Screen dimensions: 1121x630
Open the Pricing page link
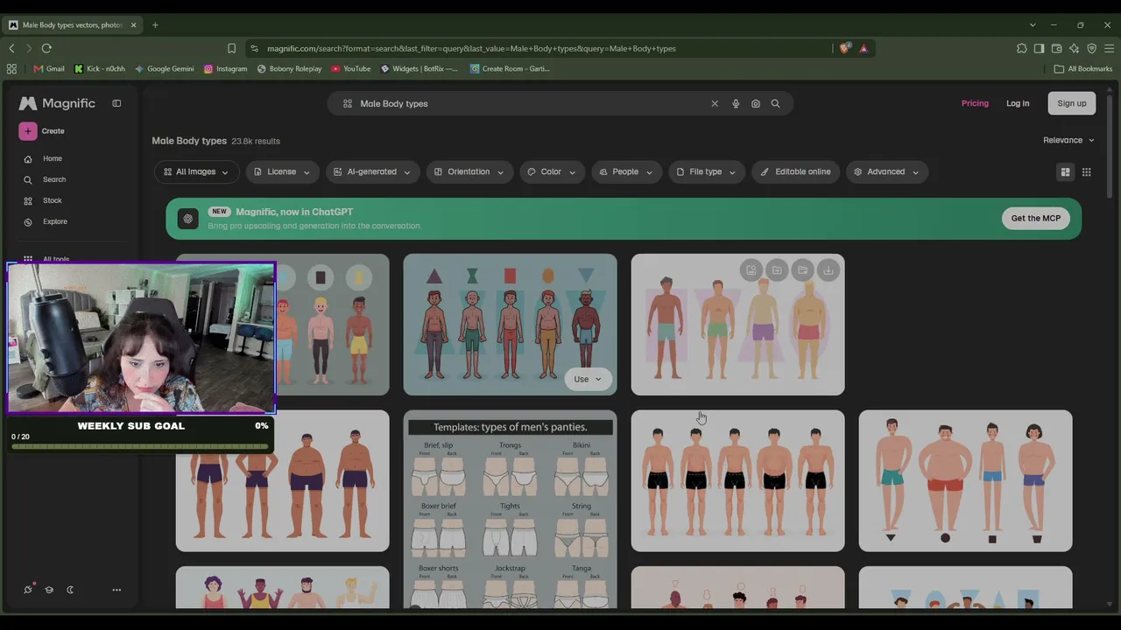click(x=975, y=103)
